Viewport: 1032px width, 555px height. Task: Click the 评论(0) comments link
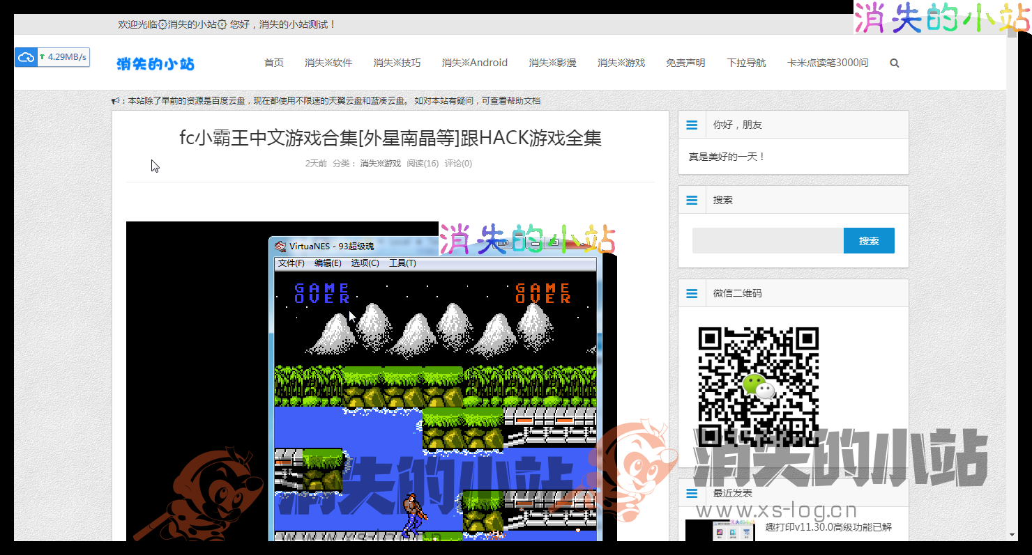(458, 164)
